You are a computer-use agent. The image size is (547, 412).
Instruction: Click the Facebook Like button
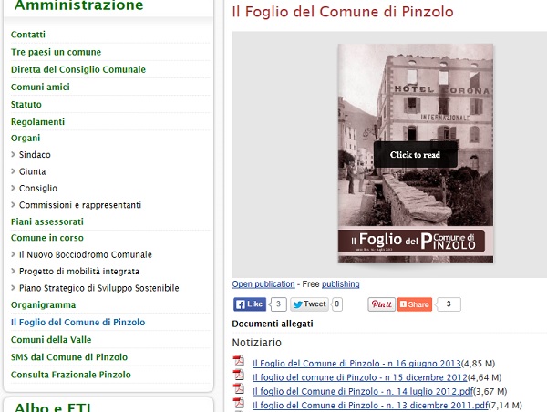point(249,304)
